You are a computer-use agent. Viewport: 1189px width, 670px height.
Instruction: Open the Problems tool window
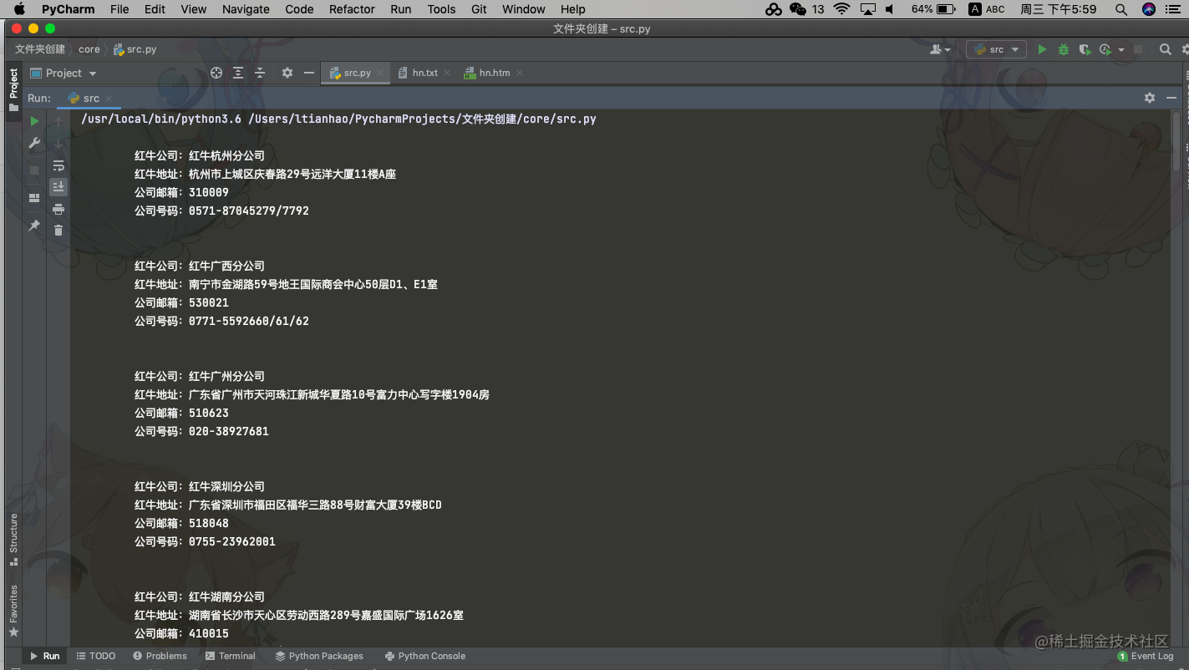[x=160, y=656]
